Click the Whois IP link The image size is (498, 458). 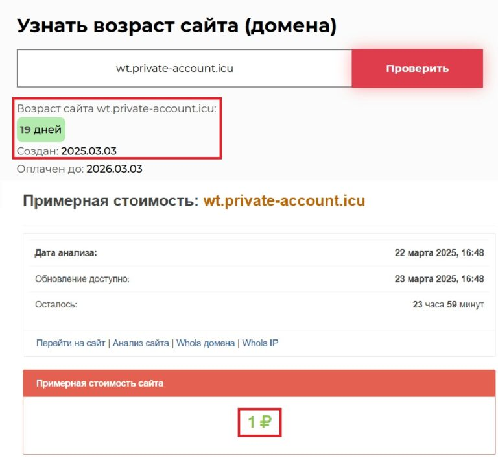pos(260,343)
